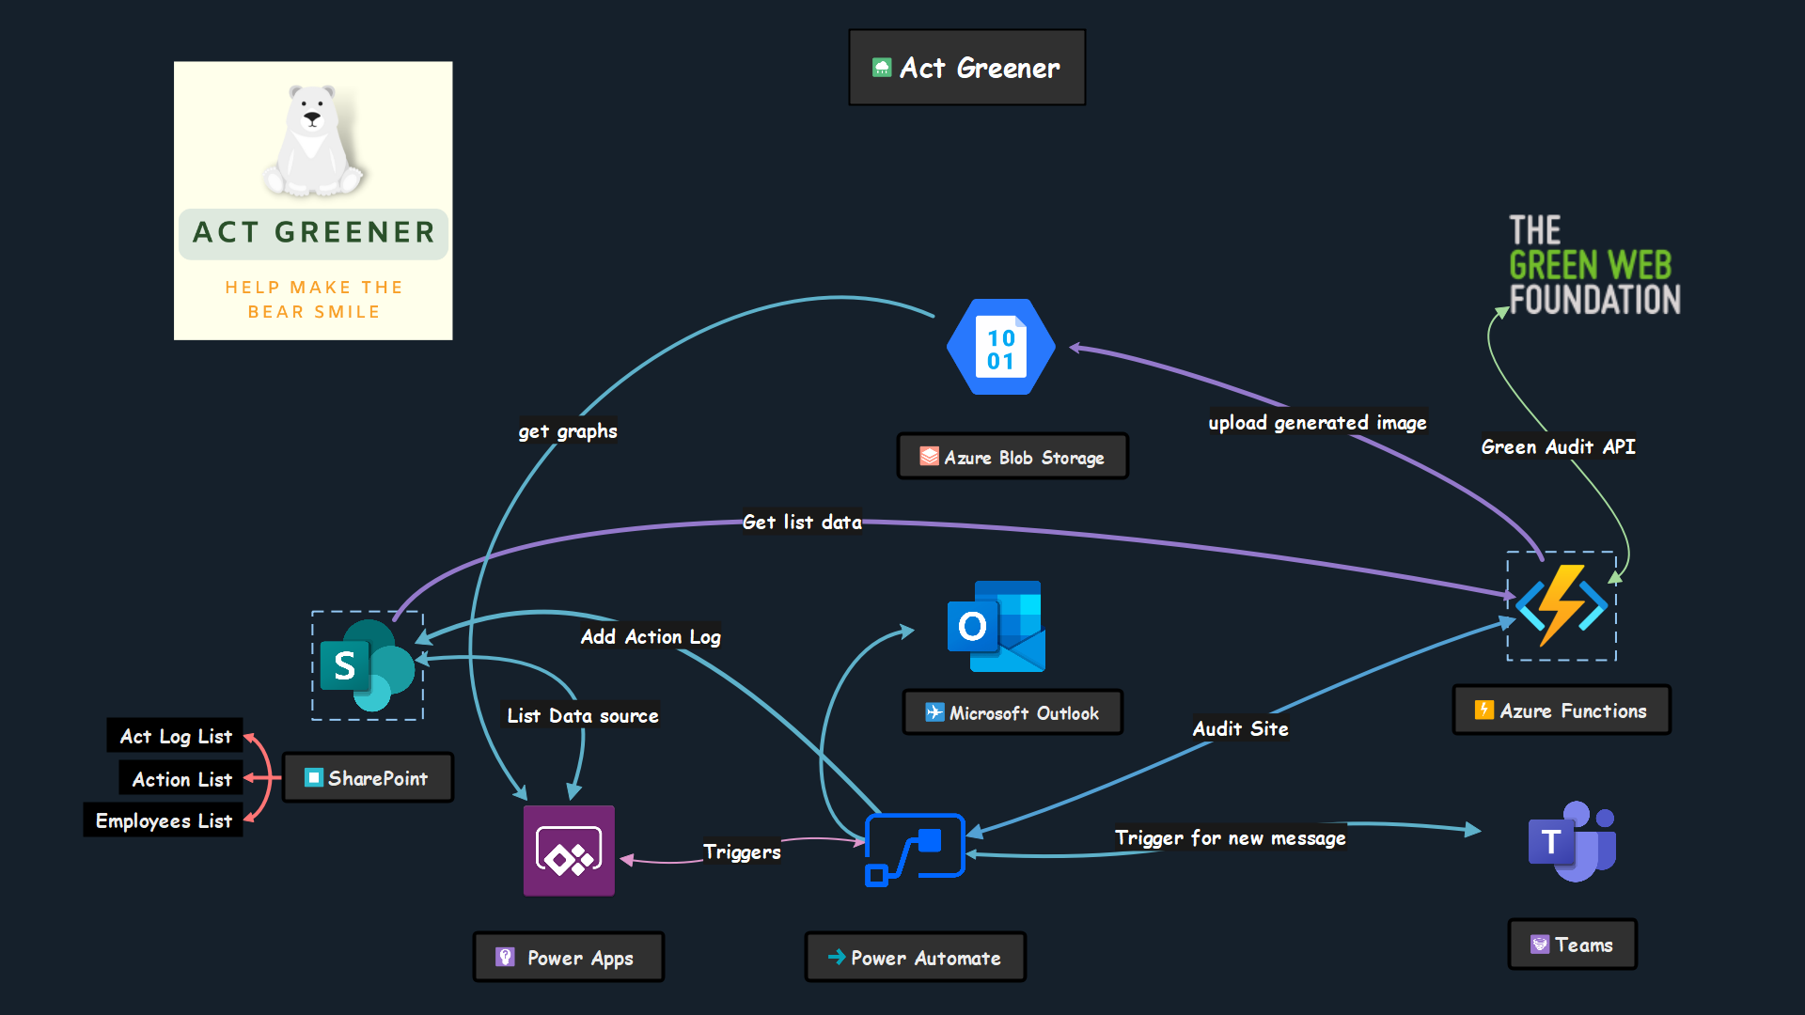The image size is (1805, 1015).
Task: Click the 'Get list data' connector label
Action: coord(802,523)
